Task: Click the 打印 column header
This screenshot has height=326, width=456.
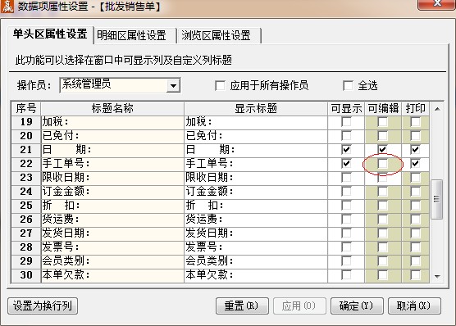Action: click(x=416, y=109)
